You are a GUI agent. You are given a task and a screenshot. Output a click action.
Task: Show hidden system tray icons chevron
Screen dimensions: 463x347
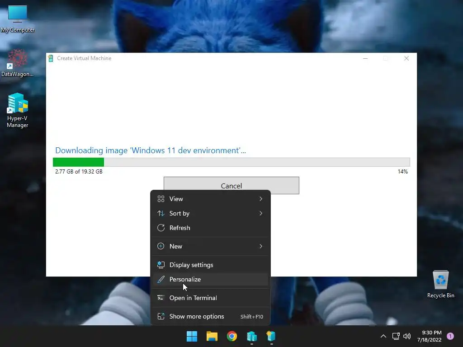[x=383, y=336]
